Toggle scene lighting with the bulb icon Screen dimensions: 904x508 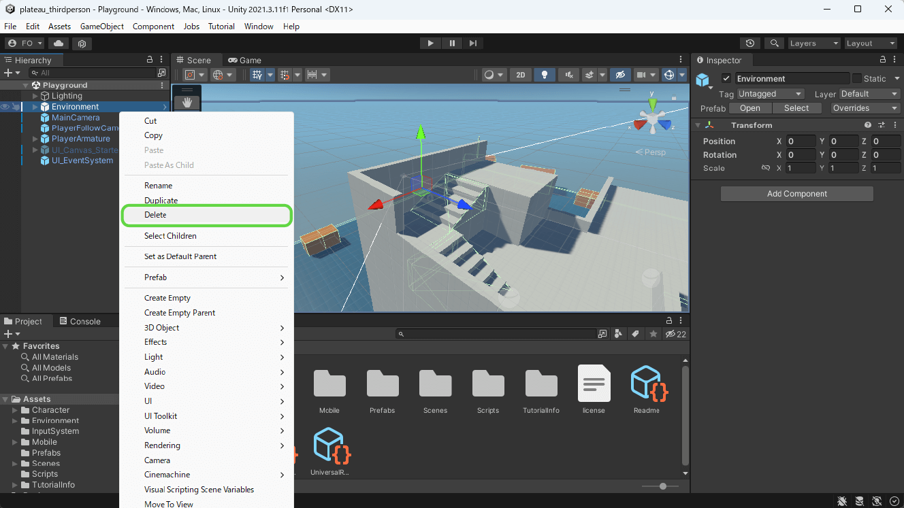[x=545, y=75]
